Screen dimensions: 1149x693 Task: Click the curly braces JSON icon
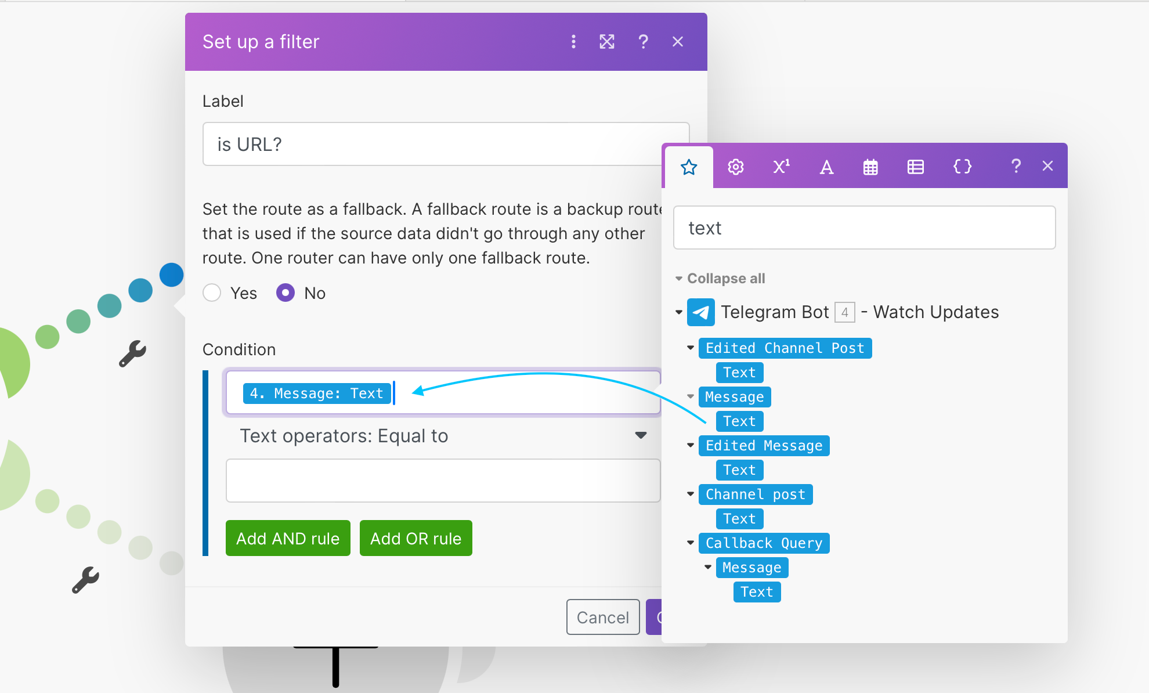pos(962,165)
